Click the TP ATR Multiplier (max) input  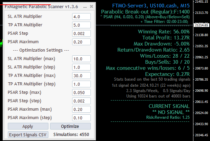[81, 76]
